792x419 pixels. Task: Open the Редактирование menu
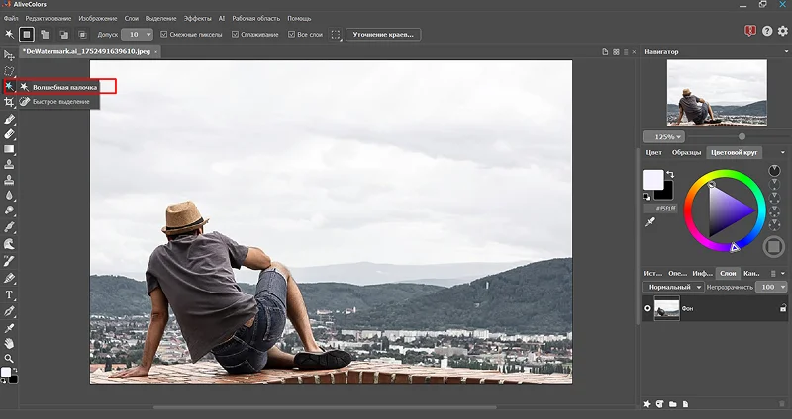pos(49,18)
